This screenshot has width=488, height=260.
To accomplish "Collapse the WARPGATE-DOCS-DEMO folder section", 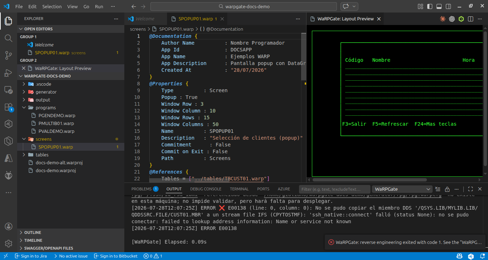I will pyautogui.click(x=71, y=76).
